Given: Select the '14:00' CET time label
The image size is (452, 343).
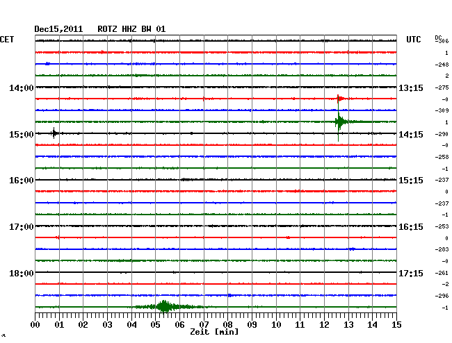Looking at the screenshot, I should [x=22, y=87].
